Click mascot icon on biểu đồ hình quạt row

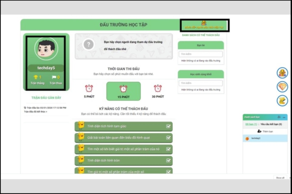tap(81, 137)
